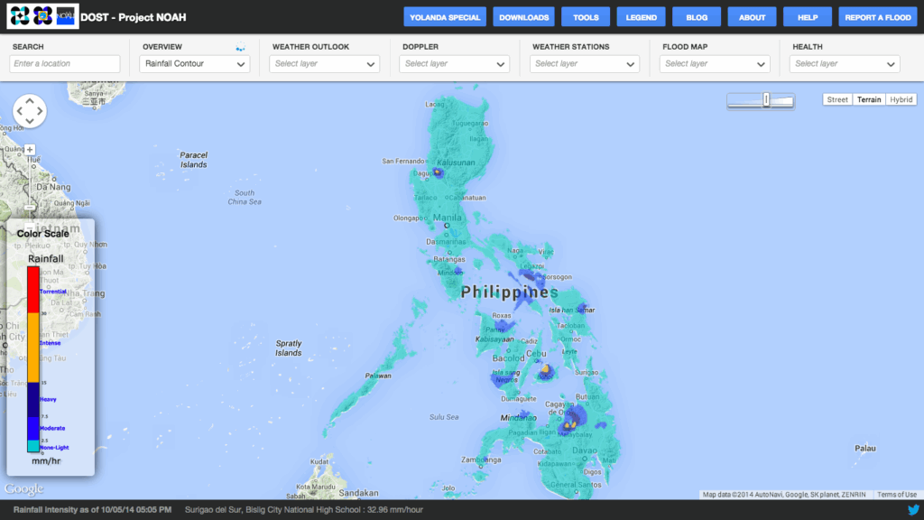Screen dimensions: 924x520
Task: Open the Yolanda Special page
Action: pos(445,17)
